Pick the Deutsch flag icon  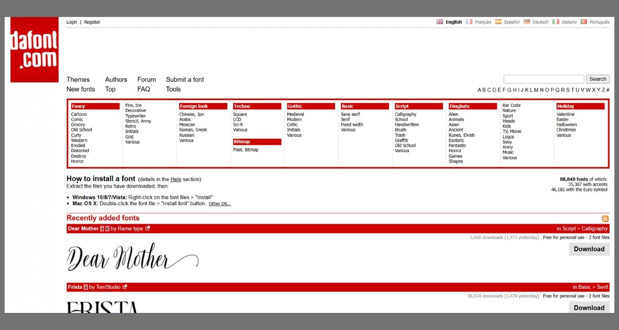(527, 22)
